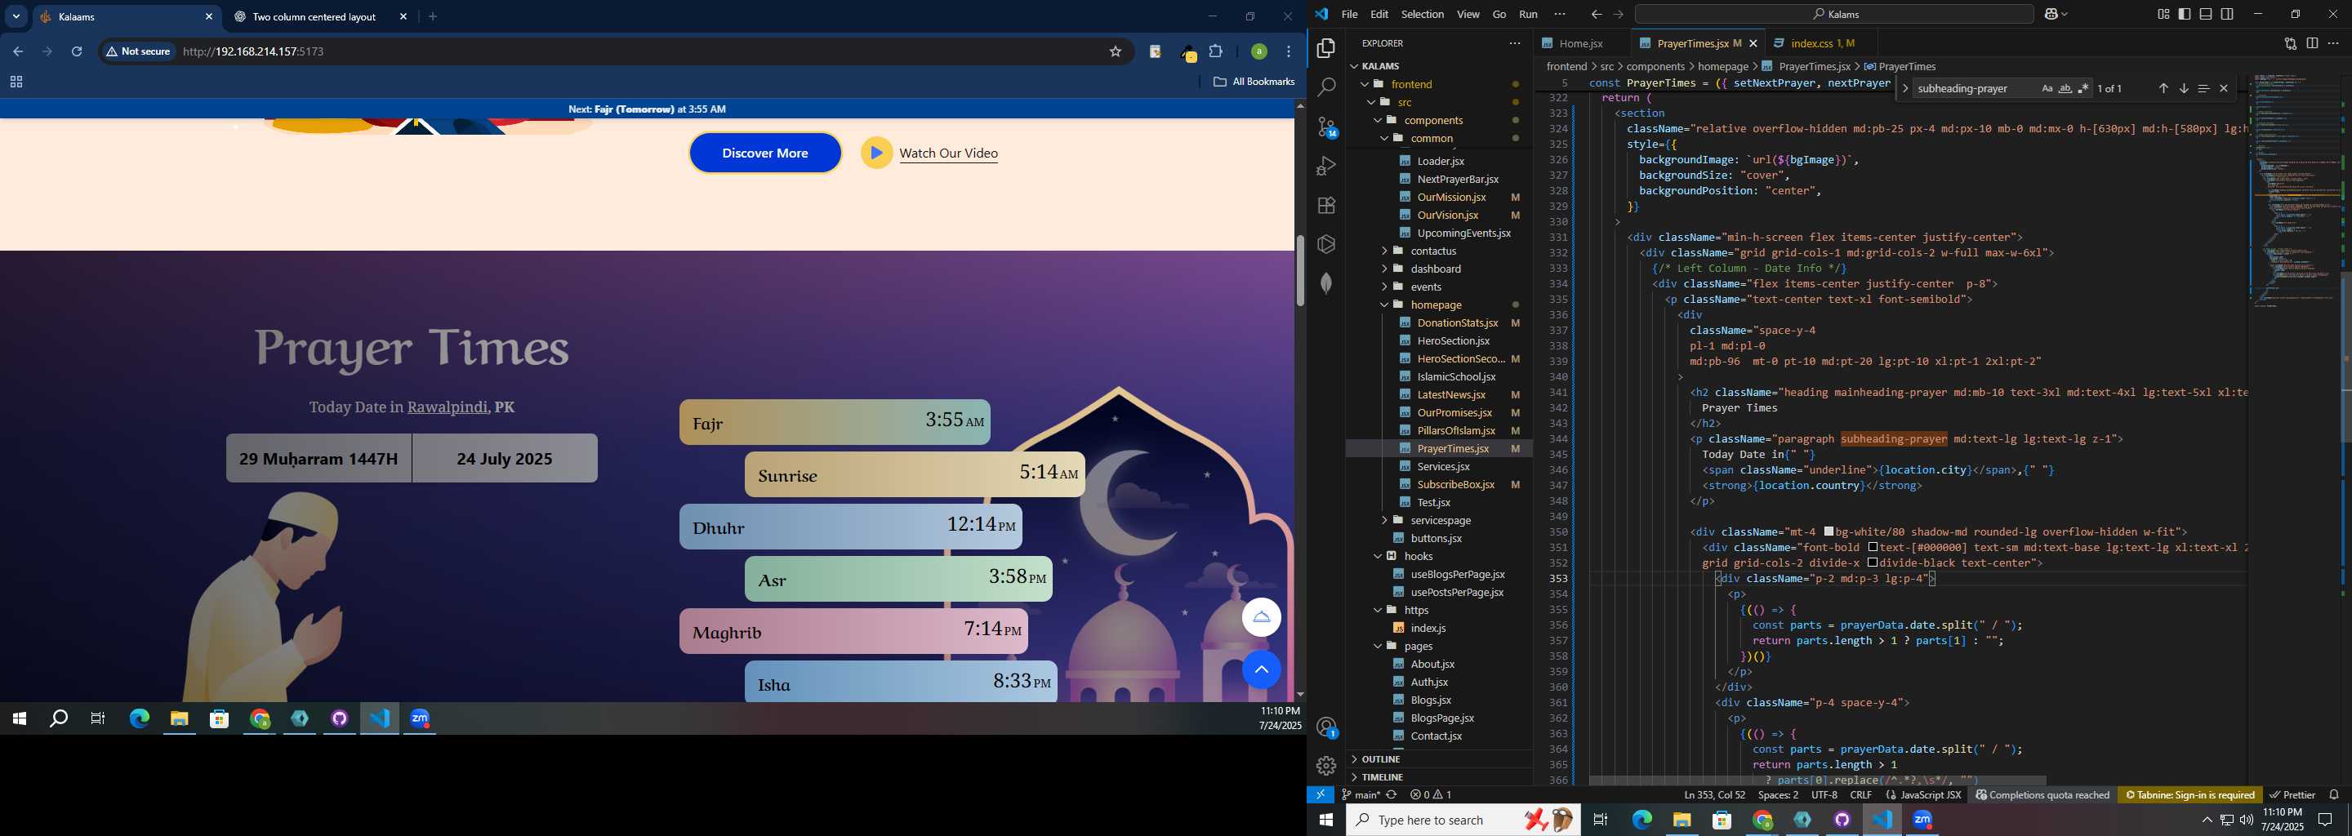Image resolution: width=2352 pixels, height=836 pixels.
Task: Open the remote window indicator in status bar
Action: pyautogui.click(x=1321, y=795)
